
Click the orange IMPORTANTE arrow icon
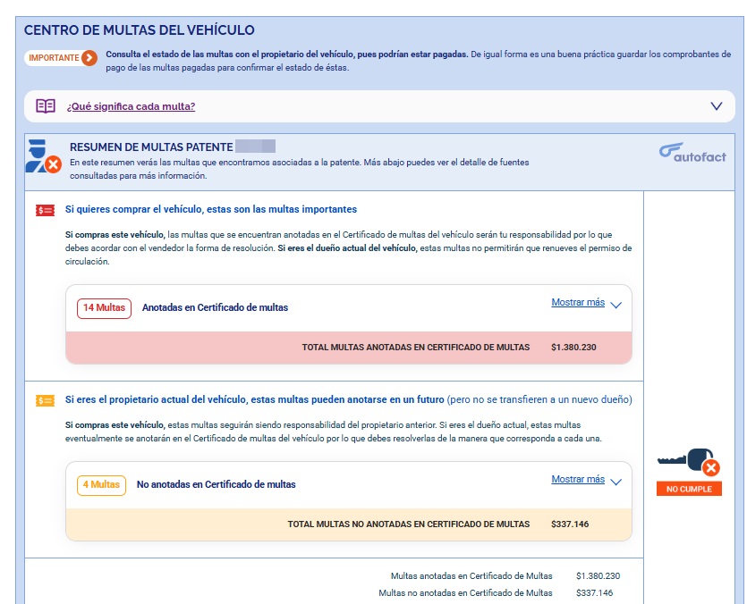(x=89, y=58)
